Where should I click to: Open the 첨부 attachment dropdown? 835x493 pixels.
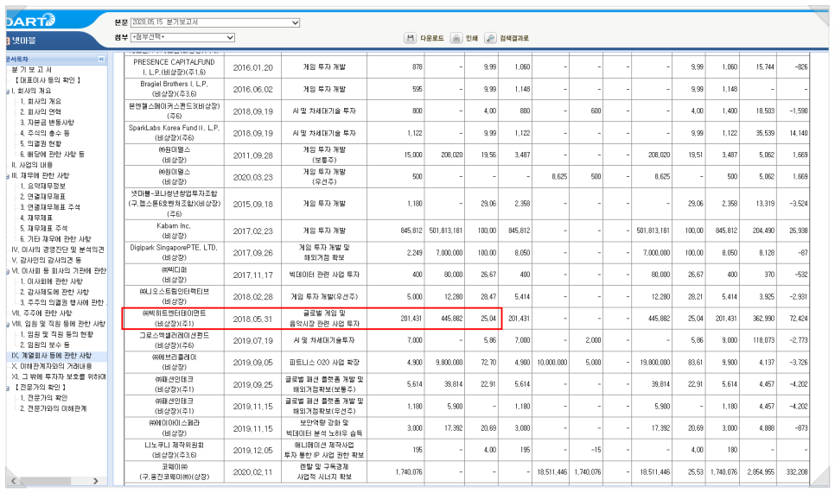pos(182,37)
